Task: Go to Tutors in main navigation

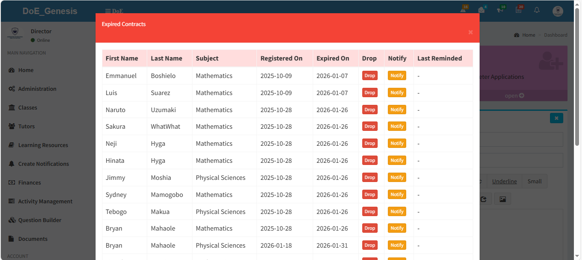Action: click(26, 126)
